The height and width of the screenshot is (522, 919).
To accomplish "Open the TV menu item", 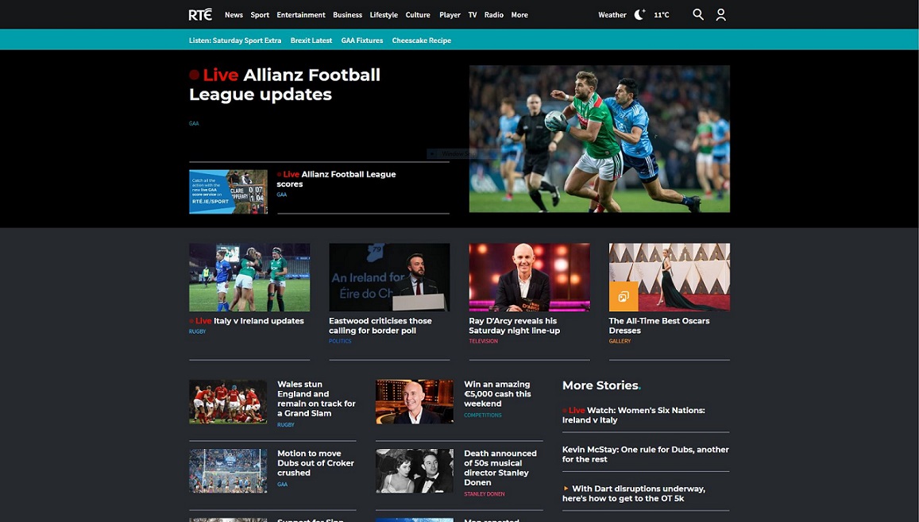I will [473, 15].
